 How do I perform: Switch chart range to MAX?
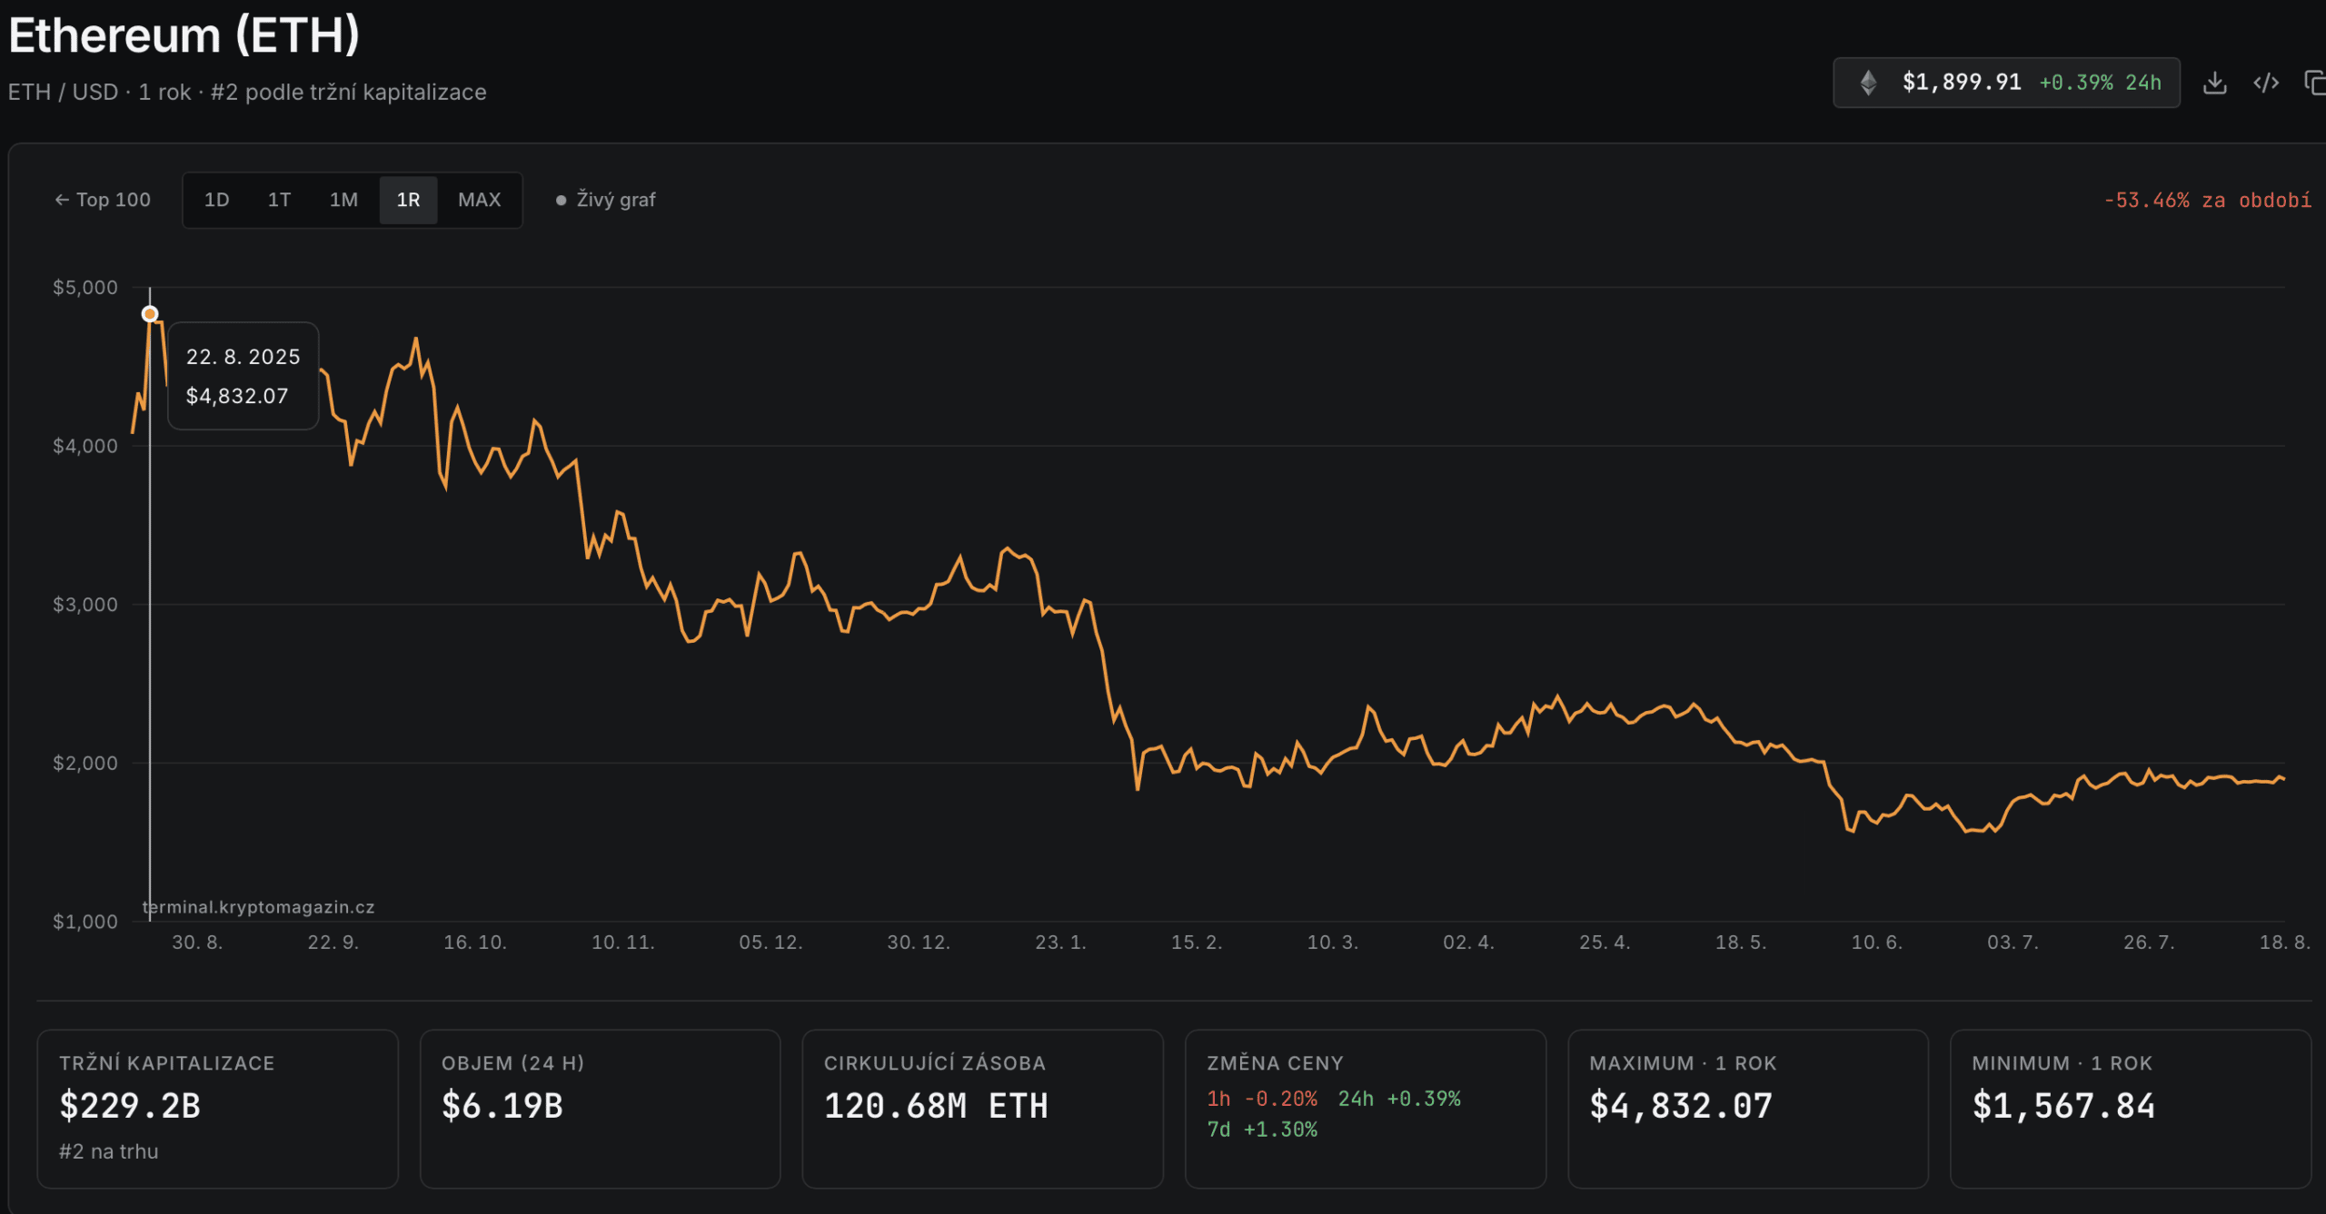click(x=479, y=200)
